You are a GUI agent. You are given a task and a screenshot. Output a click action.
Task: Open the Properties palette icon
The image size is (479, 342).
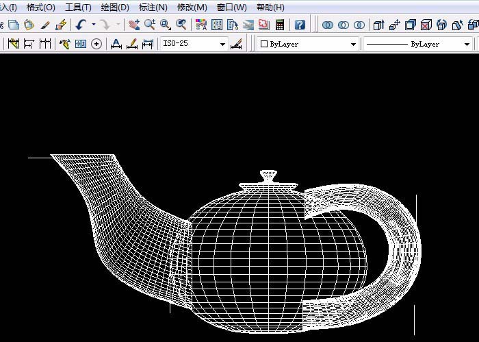pos(201,25)
